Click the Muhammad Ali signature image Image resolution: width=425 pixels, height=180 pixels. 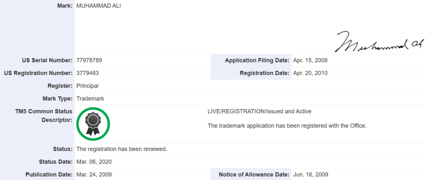(379, 43)
